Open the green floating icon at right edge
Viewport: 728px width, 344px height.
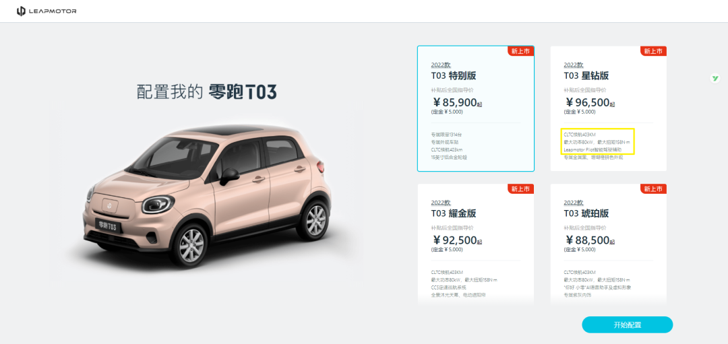715,78
